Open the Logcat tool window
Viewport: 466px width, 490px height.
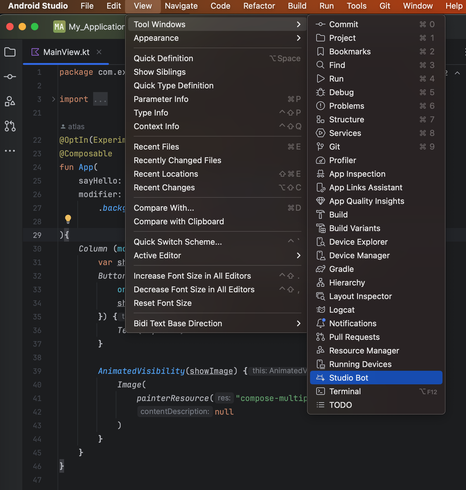point(376,310)
